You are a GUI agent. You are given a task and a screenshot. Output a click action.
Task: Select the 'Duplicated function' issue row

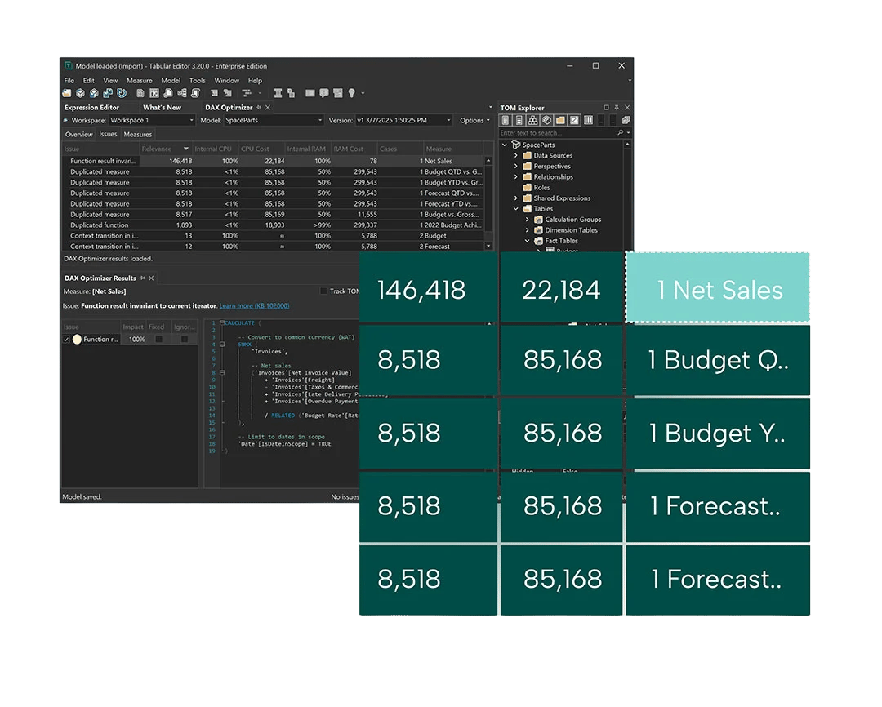(273, 225)
